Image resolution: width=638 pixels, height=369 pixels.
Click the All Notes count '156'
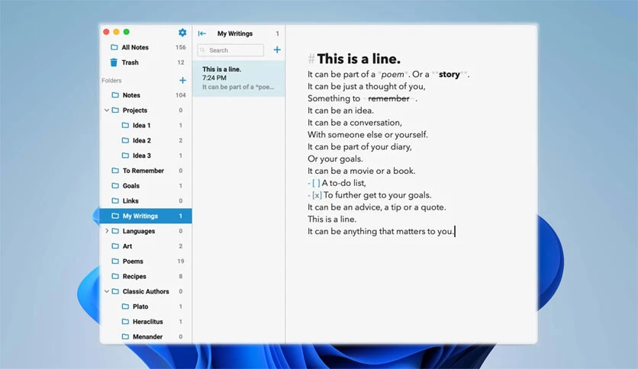pos(181,47)
